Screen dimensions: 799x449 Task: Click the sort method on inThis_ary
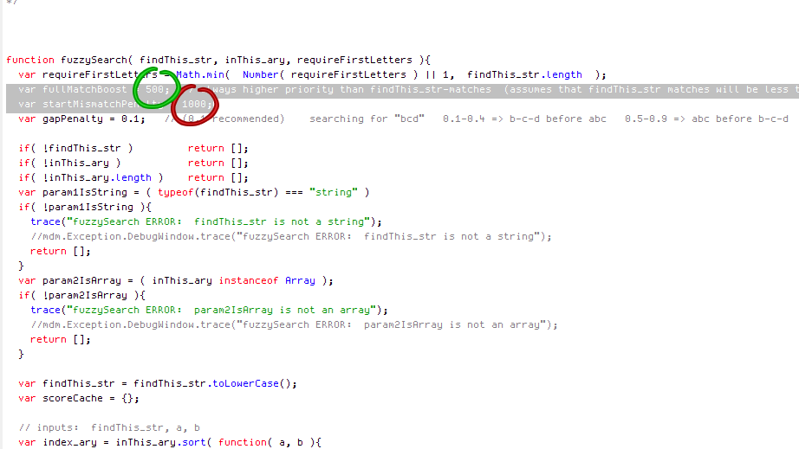tap(193, 443)
